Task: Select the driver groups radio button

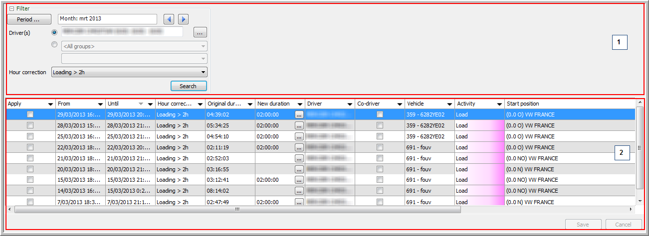Action: tap(55, 44)
